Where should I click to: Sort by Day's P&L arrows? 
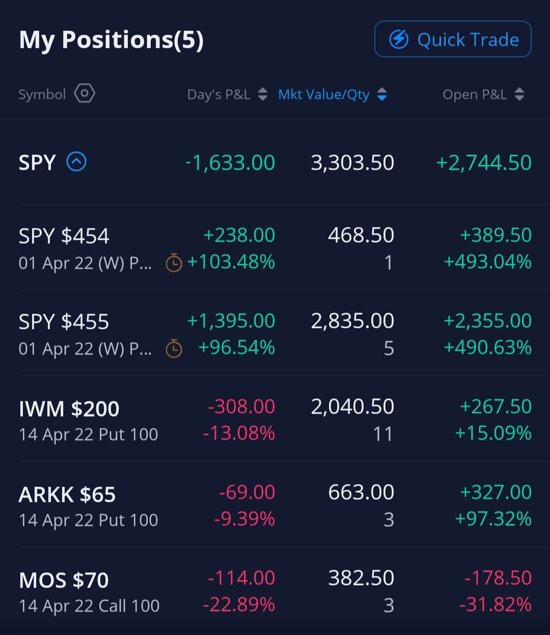pyautogui.click(x=262, y=94)
